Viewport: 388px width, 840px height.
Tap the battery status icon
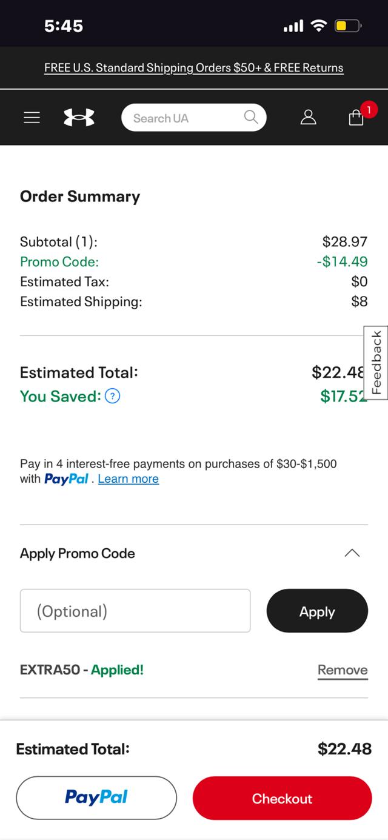point(348,25)
